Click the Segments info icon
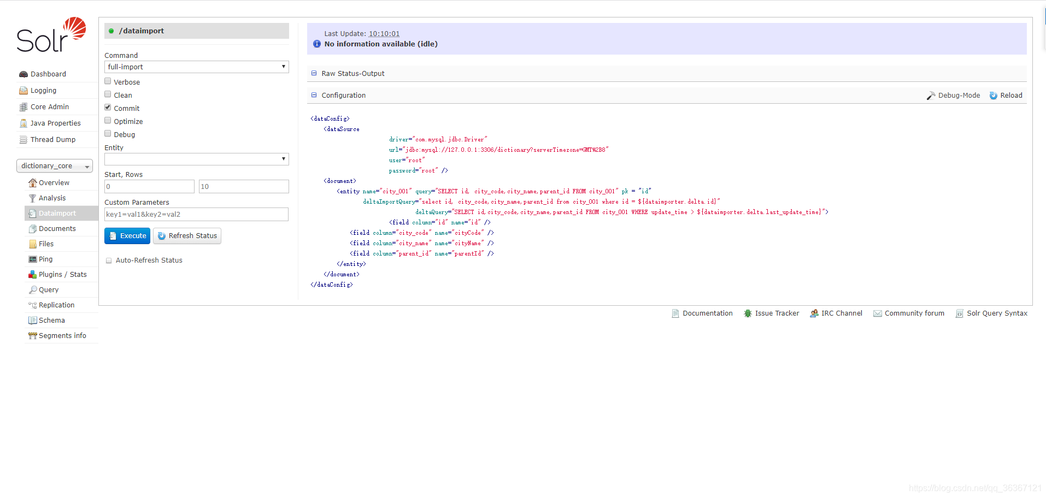The image size is (1046, 498). pos(33,336)
